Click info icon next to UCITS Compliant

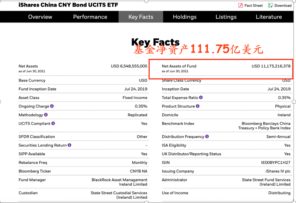[53, 123]
